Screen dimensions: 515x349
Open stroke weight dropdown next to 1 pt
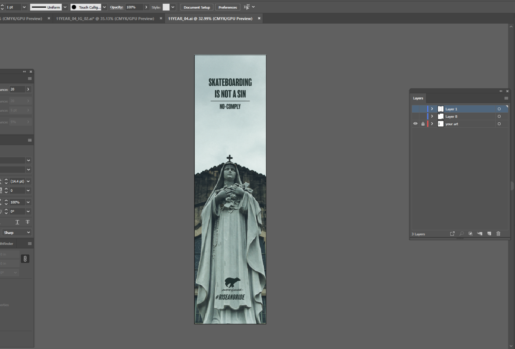tap(24, 7)
